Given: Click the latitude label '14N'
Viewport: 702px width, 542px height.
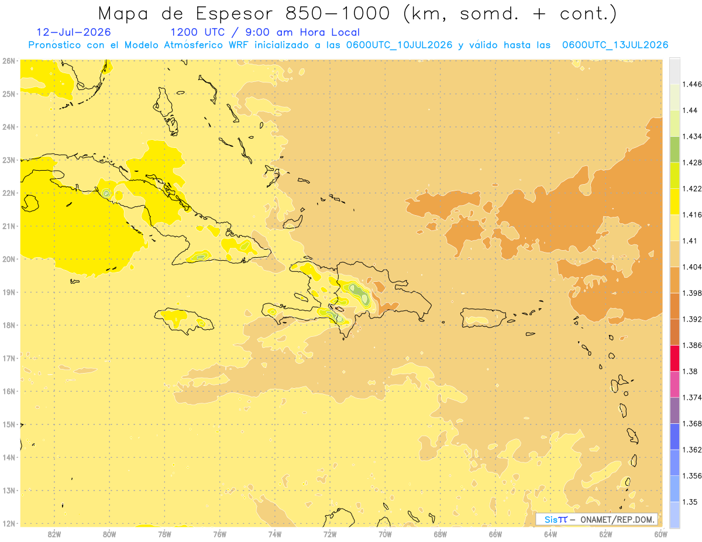Looking at the screenshot, I should tap(8, 457).
